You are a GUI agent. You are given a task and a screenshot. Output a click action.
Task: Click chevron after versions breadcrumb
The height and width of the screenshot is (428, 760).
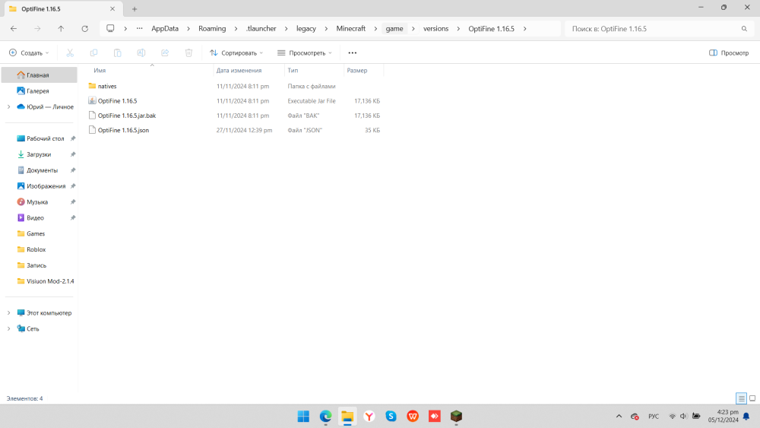[458, 29]
